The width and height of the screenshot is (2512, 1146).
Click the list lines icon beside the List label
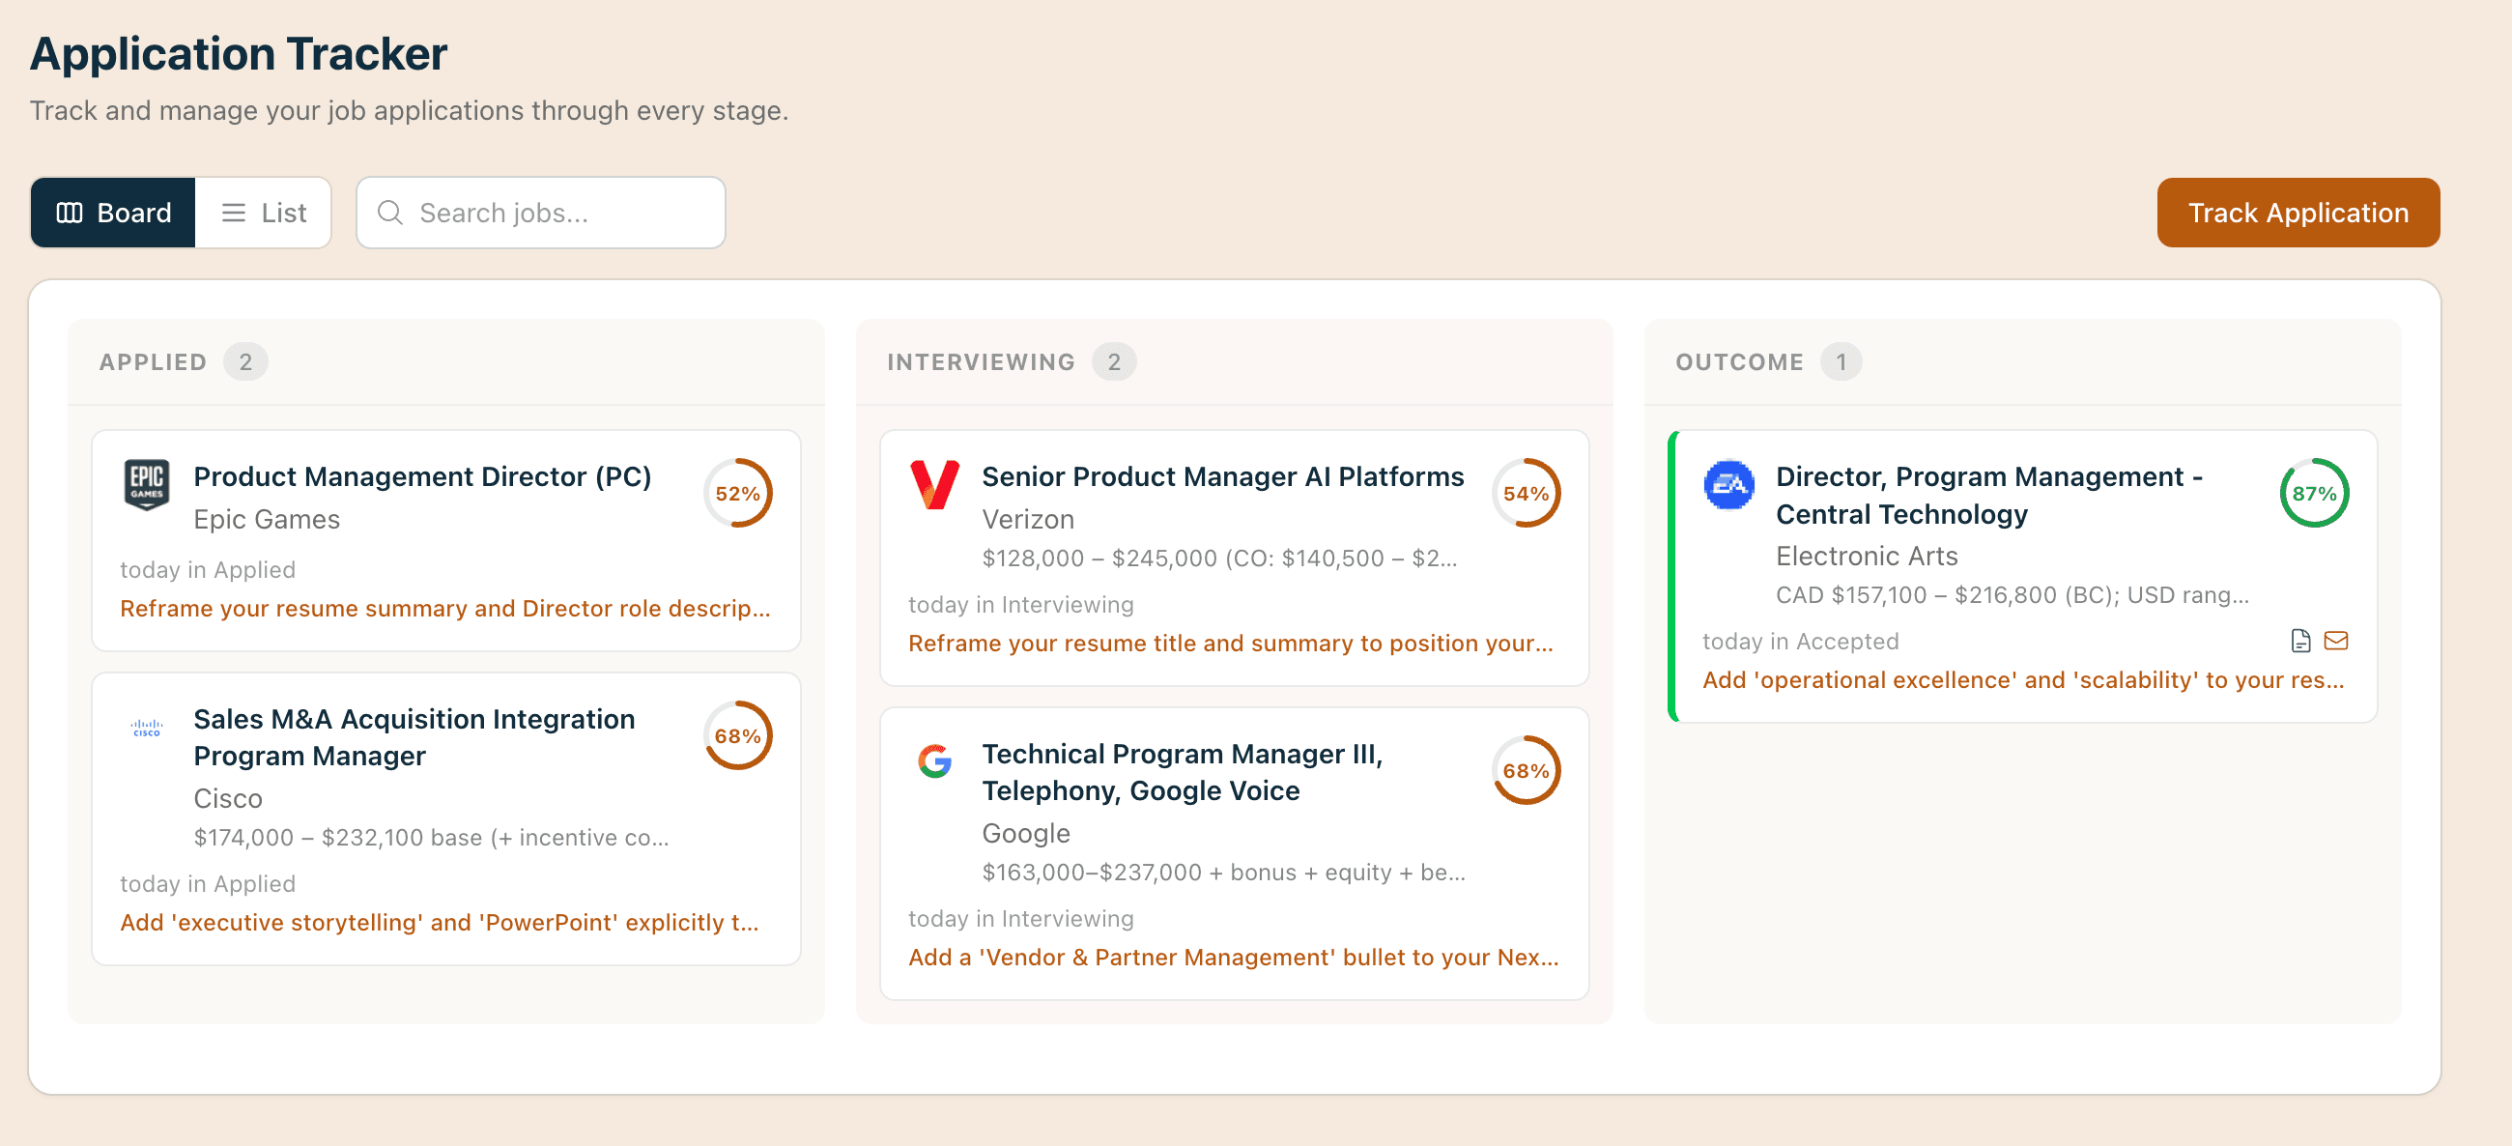(x=232, y=213)
